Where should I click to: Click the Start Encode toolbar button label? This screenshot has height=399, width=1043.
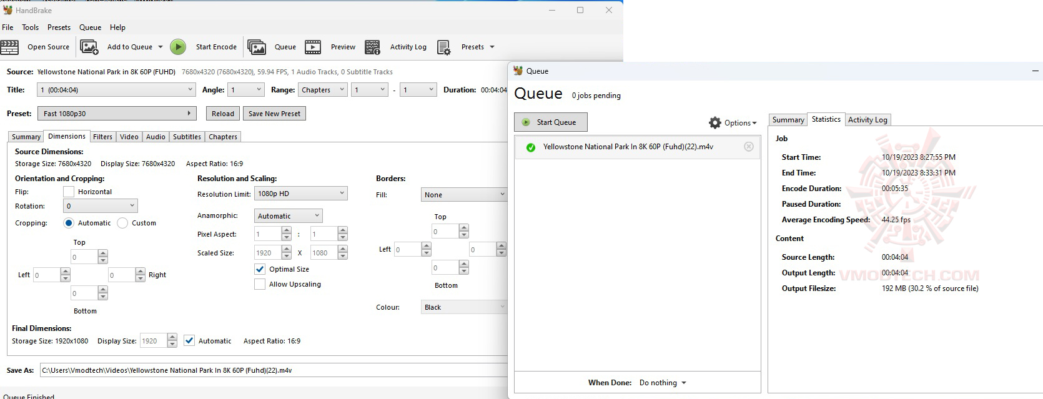point(216,47)
